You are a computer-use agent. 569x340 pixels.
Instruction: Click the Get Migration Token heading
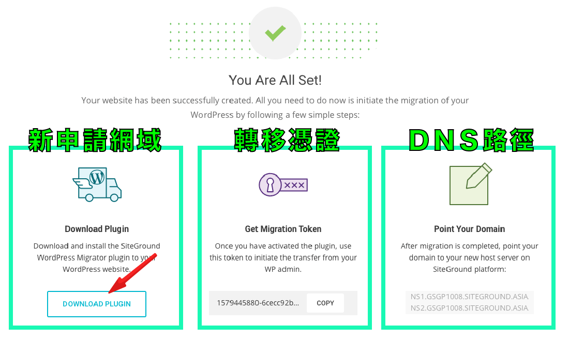coord(283,229)
